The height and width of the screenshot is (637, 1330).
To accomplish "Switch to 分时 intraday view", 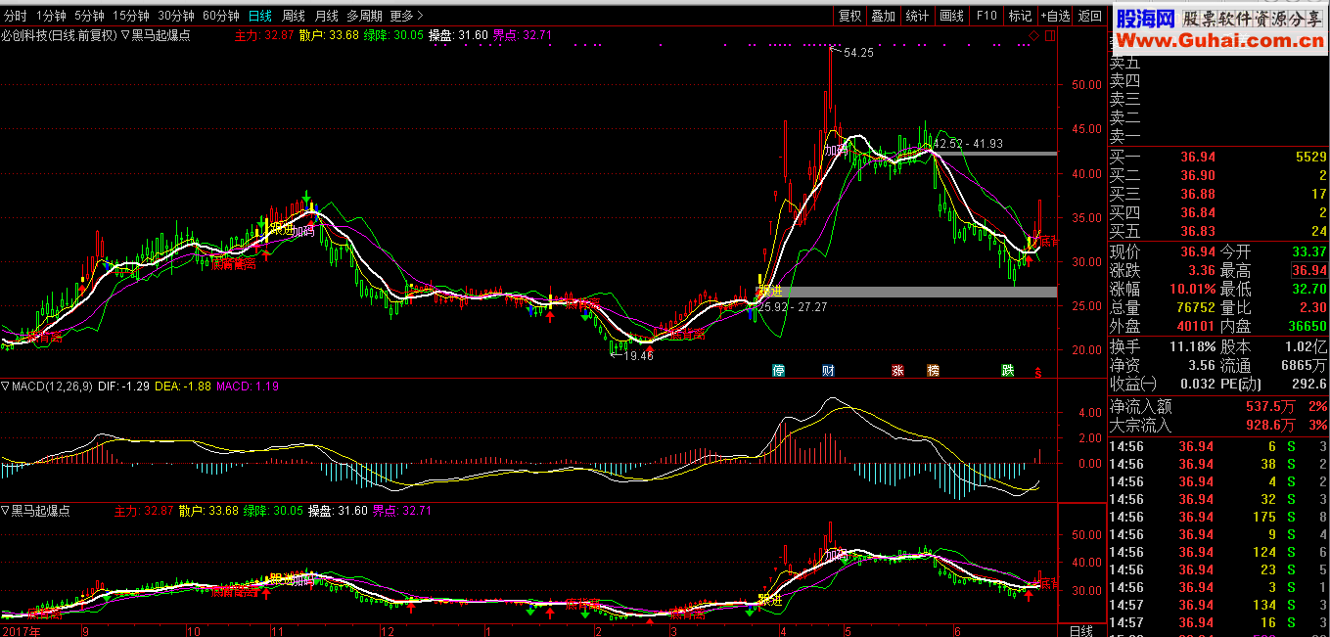I will [x=16, y=16].
